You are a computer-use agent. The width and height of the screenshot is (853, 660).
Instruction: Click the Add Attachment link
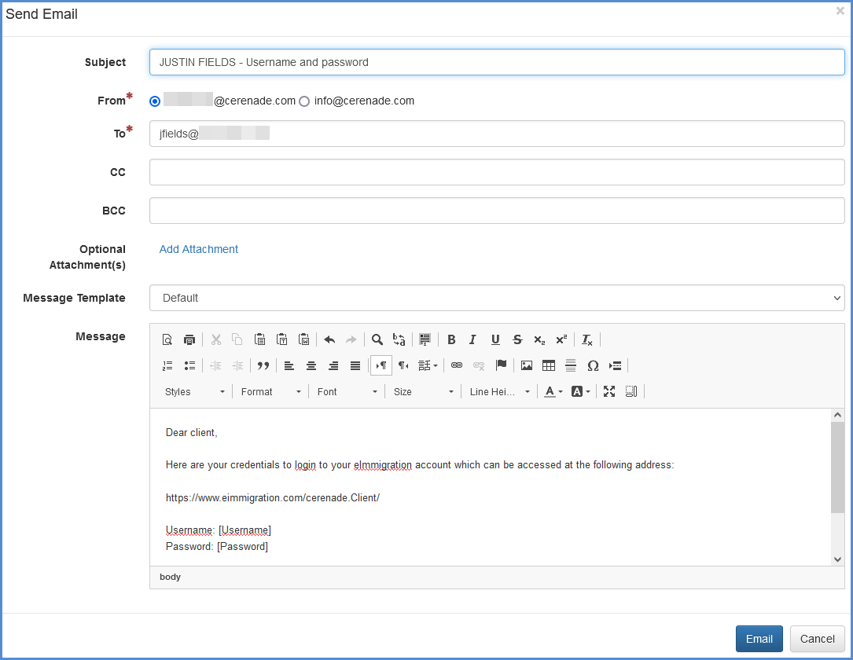(x=198, y=249)
